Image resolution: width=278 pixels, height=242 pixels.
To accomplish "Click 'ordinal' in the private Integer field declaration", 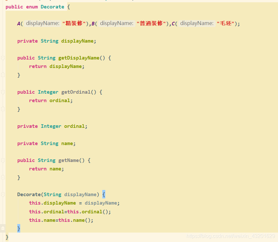I will 74,126.
